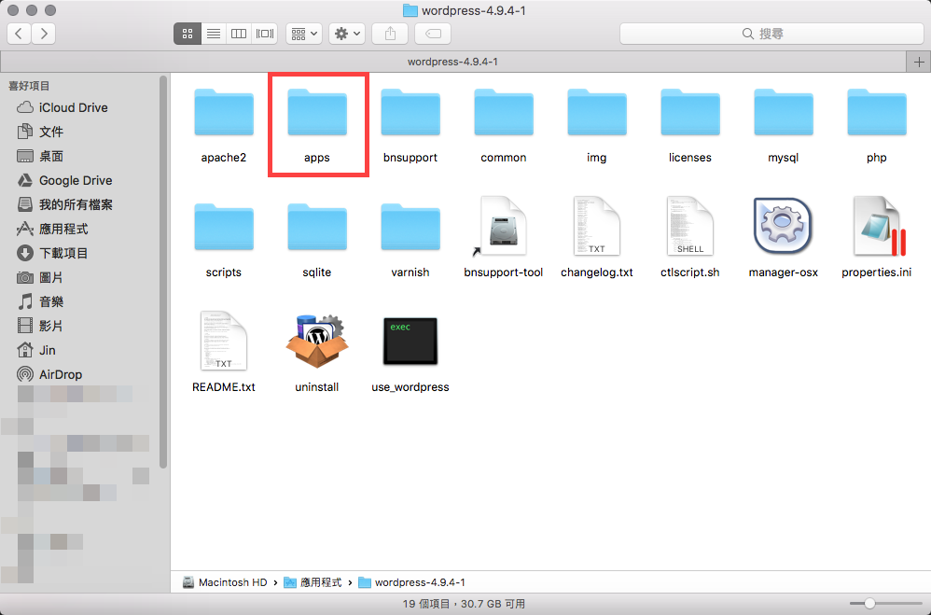Select the php folder
The height and width of the screenshot is (615, 931).
(876, 113)
